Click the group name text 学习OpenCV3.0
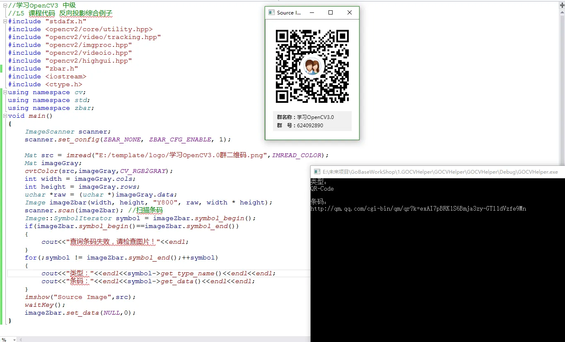This screenshot has height=342, width=565. pos(315,117)
